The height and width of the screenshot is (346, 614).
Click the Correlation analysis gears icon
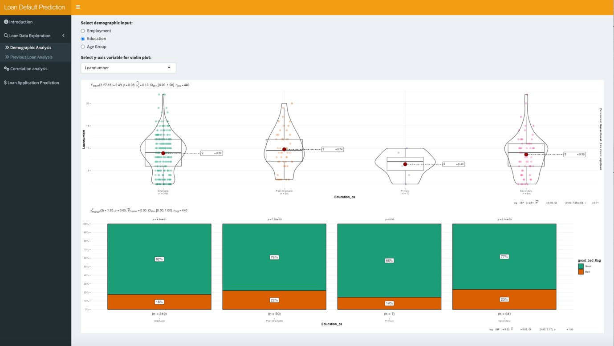tap(6, 69)
